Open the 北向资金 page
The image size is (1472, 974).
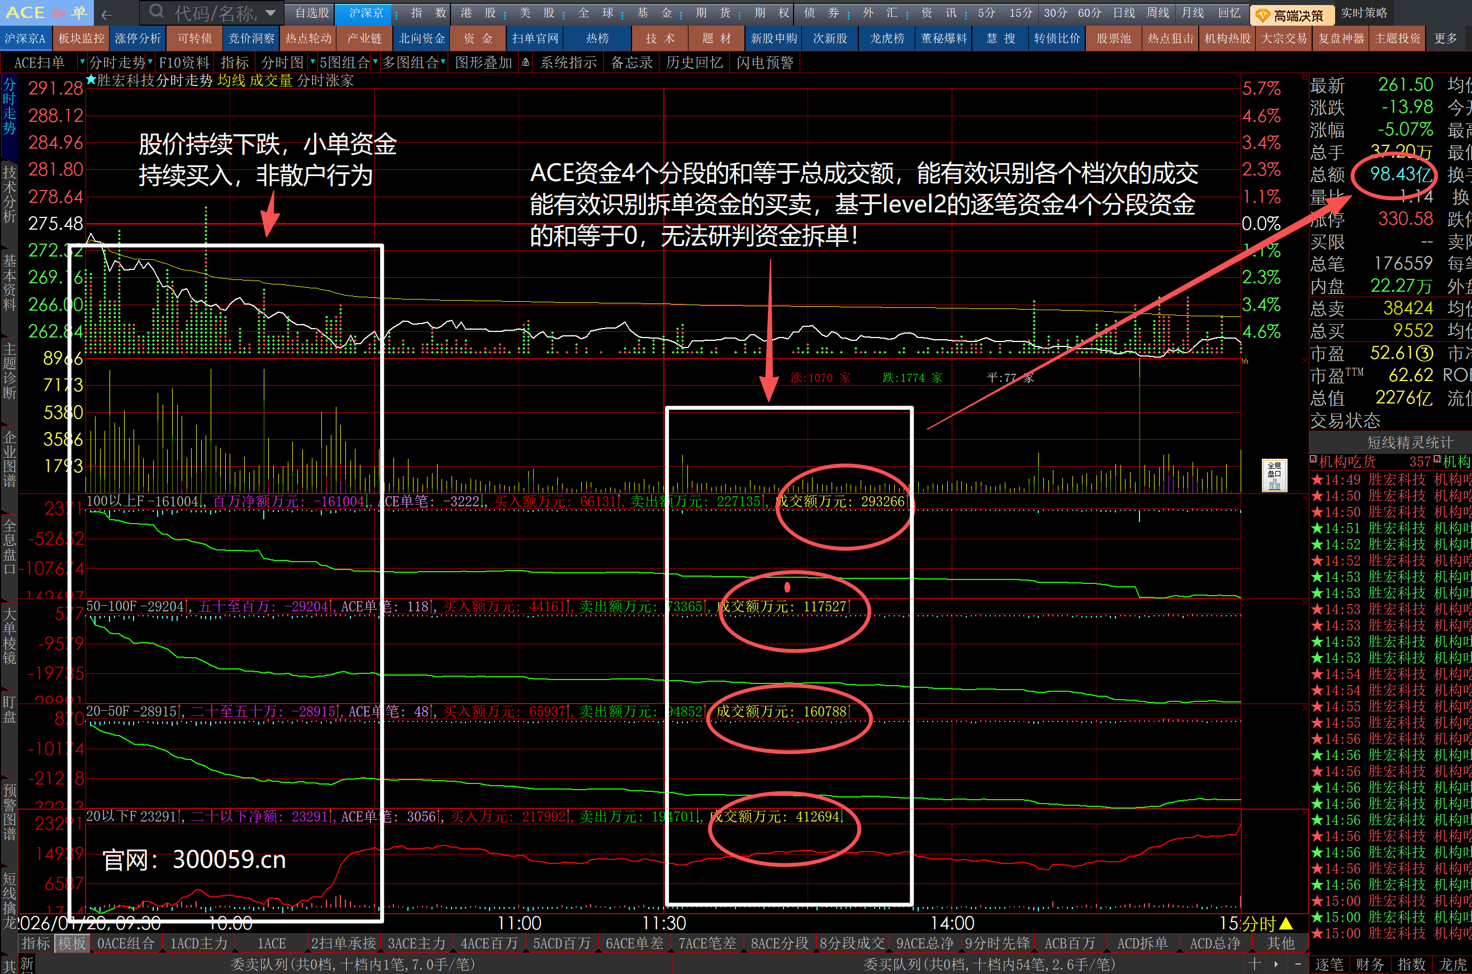tap(422, 39)
